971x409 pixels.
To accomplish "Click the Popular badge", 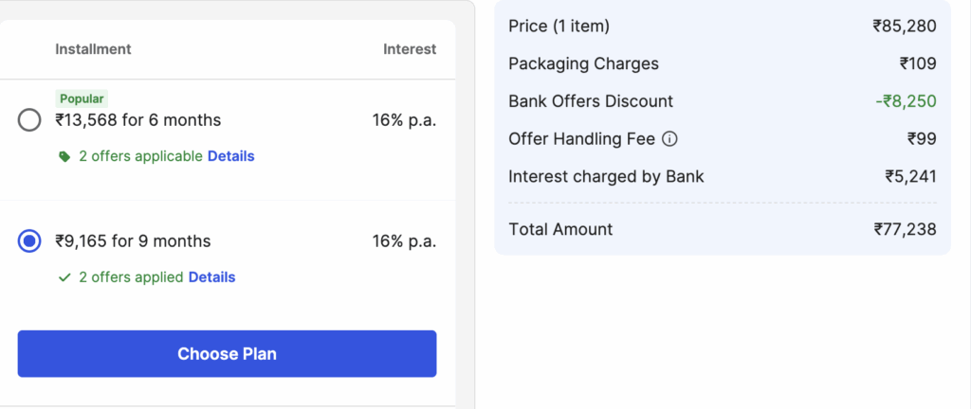I will pyautogui.click(x=82, y=98).
